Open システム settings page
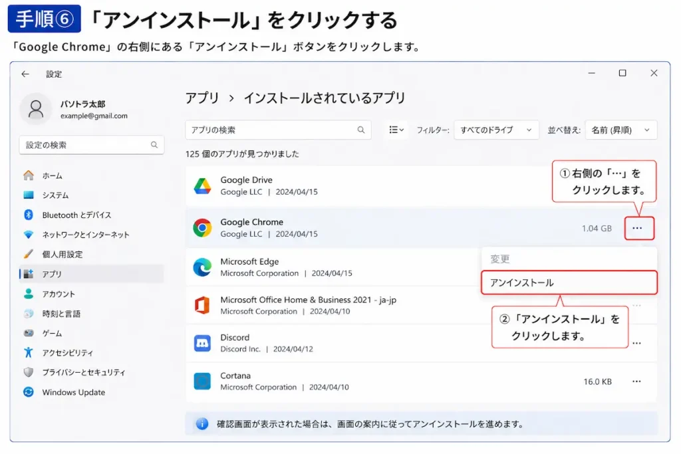Viewport: 681px width, 454px height. [92, 195]
